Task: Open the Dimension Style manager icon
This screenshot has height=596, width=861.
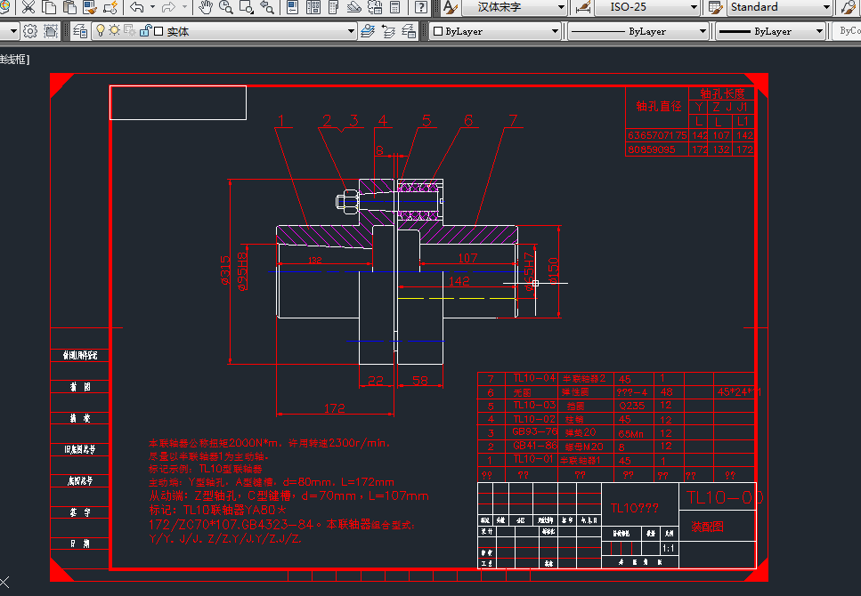Action: point(582,7)
